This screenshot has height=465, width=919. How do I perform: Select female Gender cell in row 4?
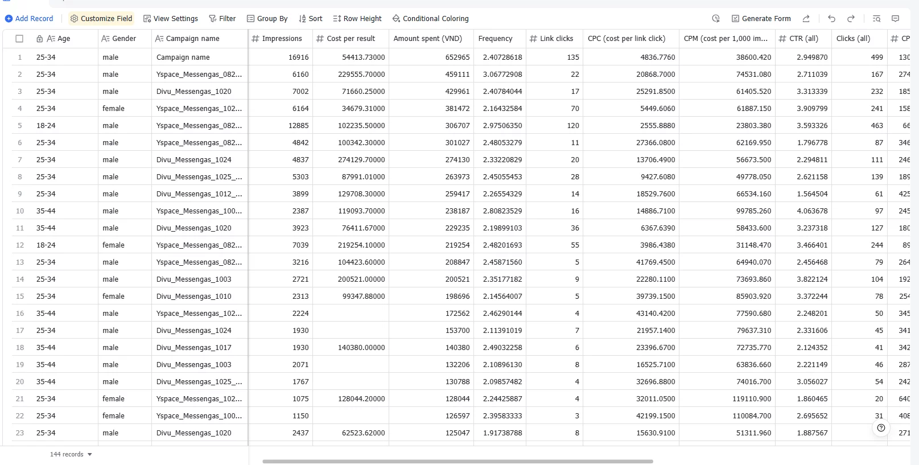[125, 108]
